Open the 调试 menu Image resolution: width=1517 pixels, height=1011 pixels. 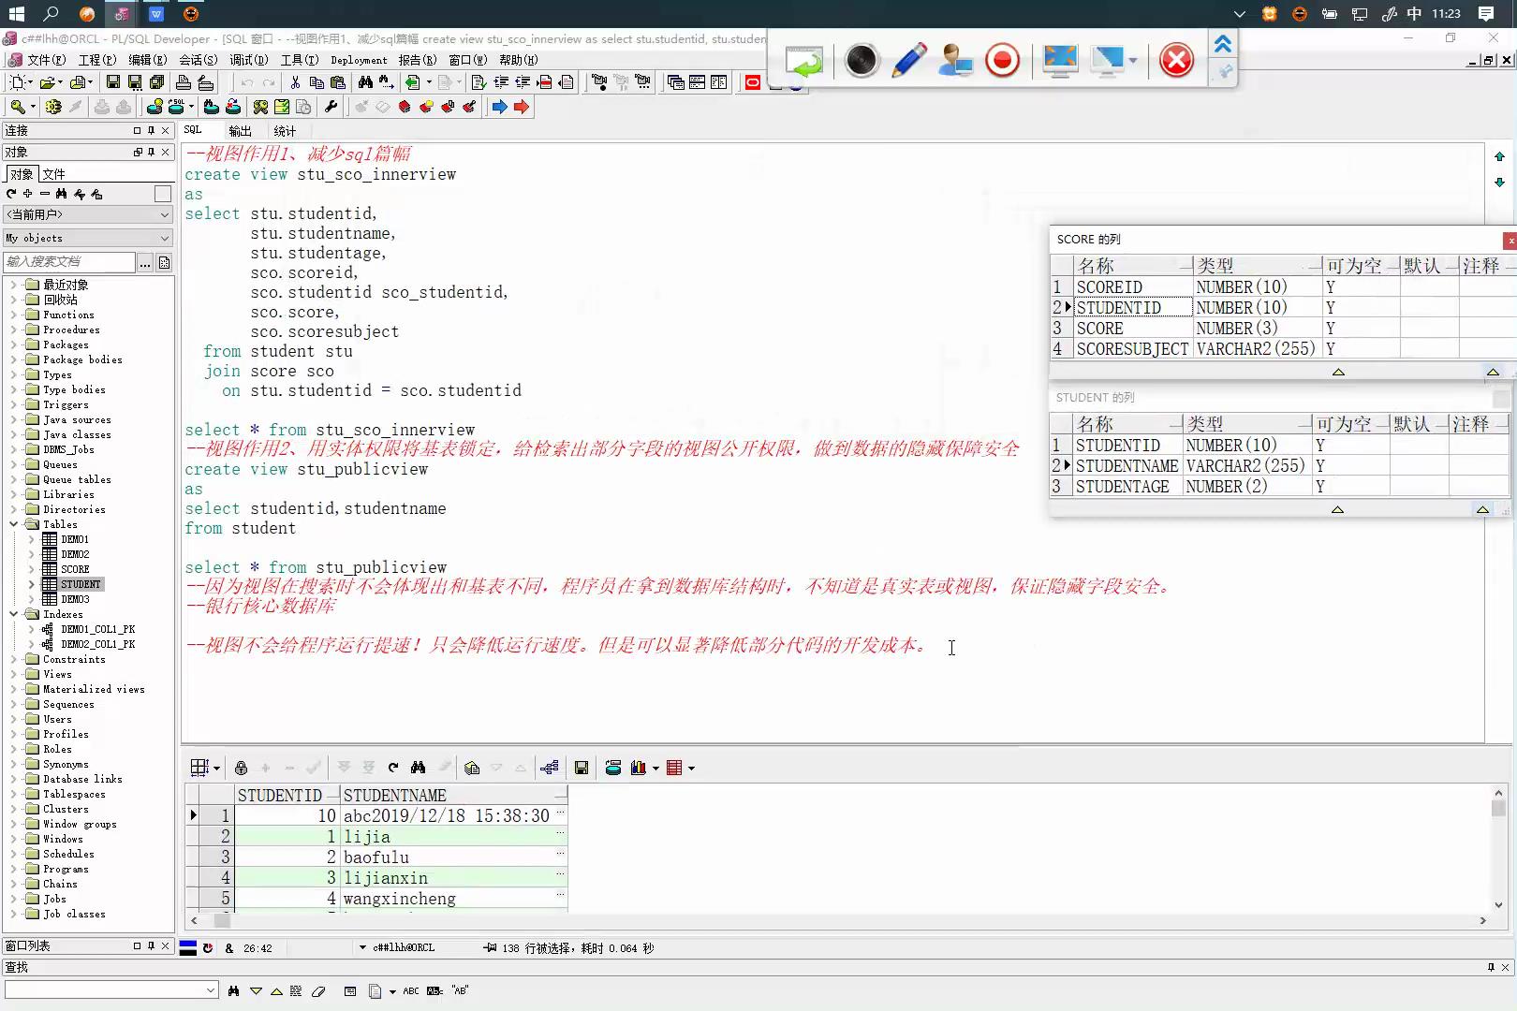tap(248, 59)
